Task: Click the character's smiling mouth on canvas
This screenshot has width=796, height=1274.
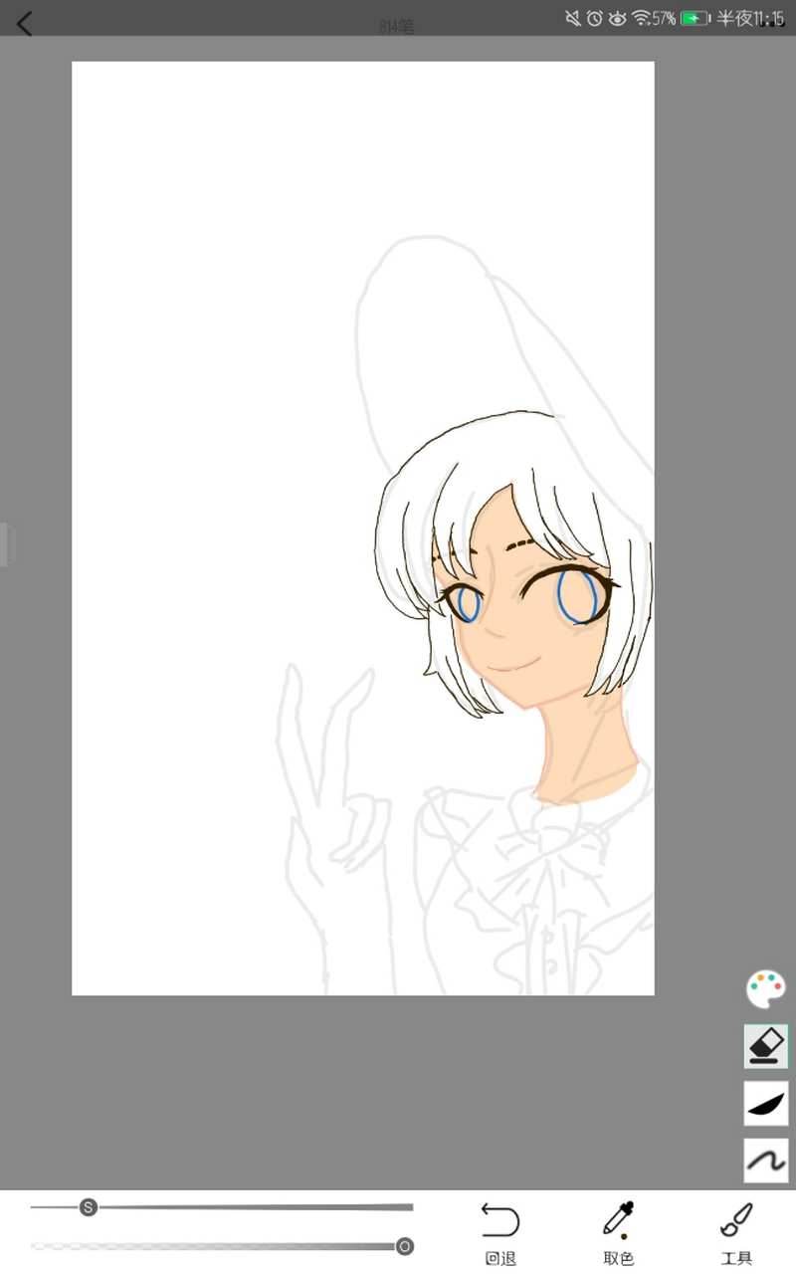Action: point(516,664)
